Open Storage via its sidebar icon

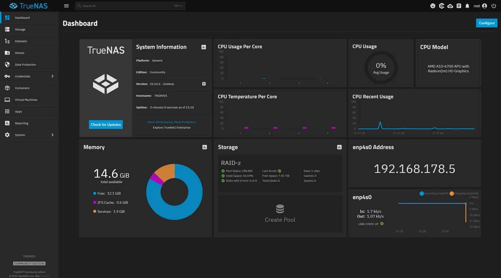coord(7,29)
